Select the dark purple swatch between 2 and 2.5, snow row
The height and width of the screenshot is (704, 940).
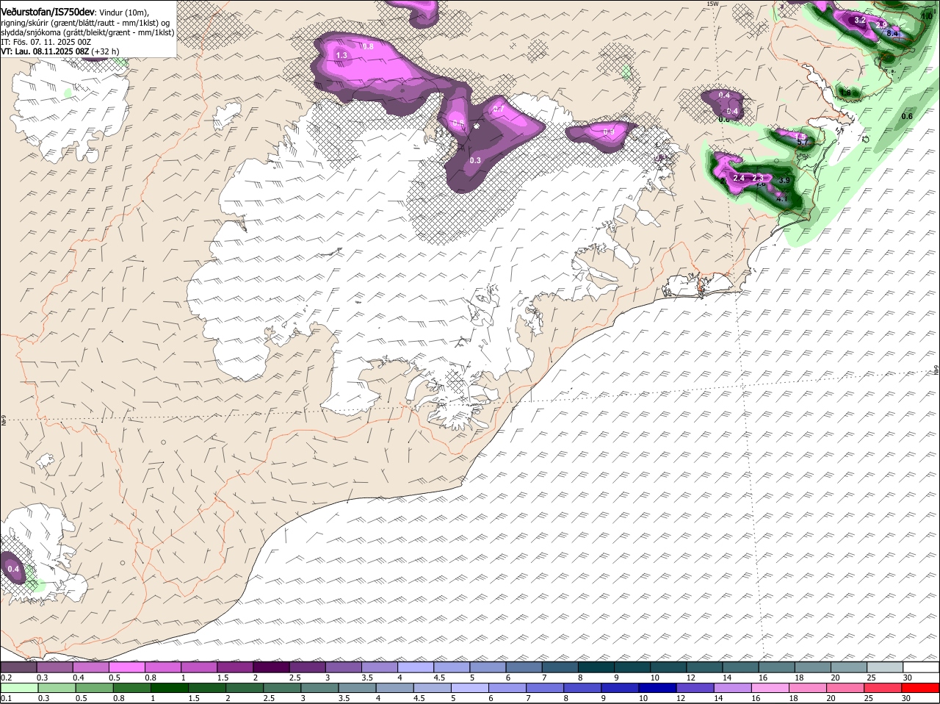coord(271,667)
